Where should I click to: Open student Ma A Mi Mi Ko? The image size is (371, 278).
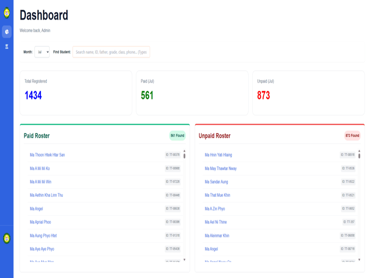pos(40,169)
